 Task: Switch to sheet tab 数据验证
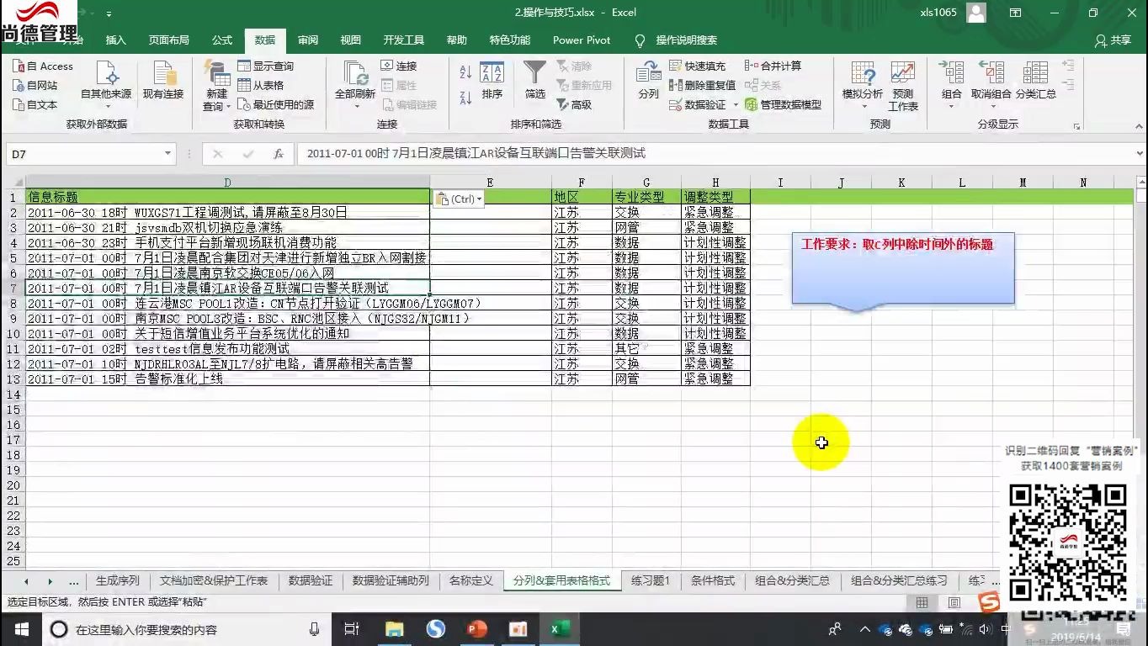pos(311,581)
